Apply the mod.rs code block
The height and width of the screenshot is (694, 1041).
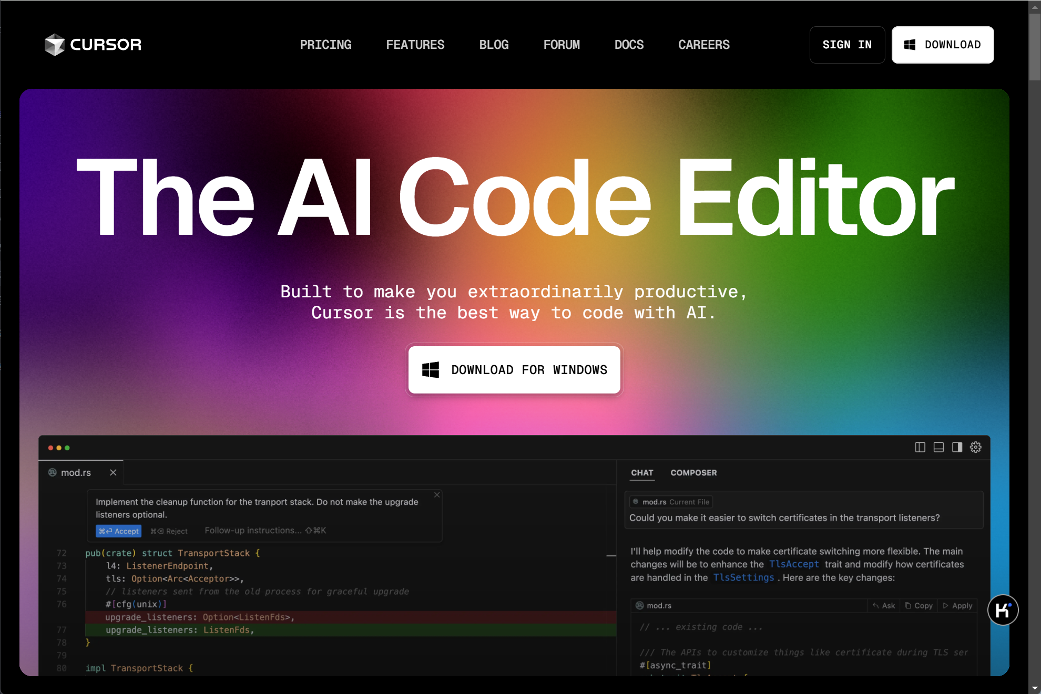click(x=958, y=606)
